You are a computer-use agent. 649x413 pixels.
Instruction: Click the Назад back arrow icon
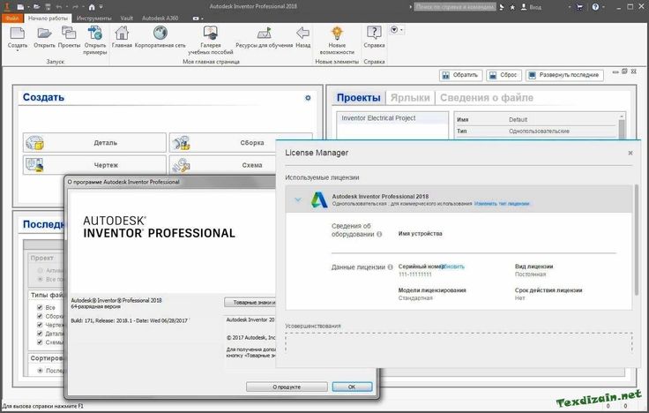[x=303, y=34]
